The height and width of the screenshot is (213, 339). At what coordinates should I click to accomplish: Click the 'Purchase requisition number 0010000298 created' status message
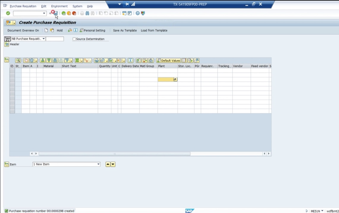(42, 211)
